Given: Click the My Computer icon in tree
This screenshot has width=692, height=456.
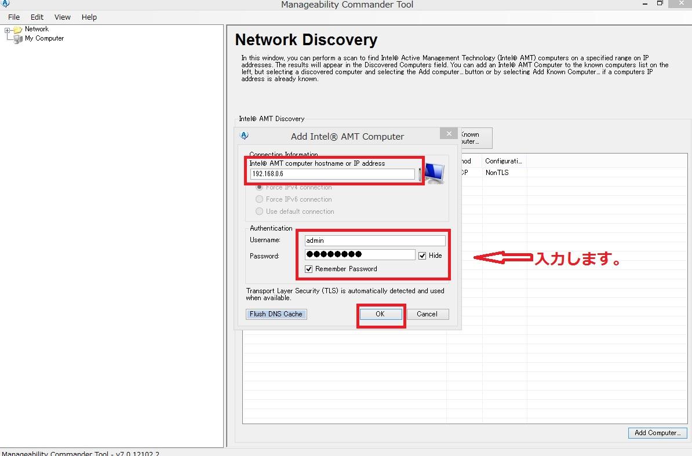Looking at the screenshot, I should click(18, 39).
